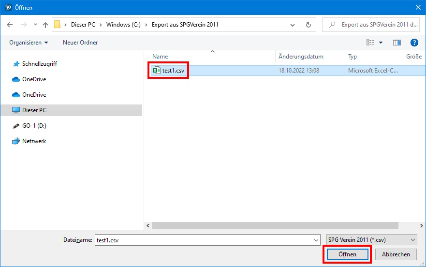Open the GO-1 (D:) drive
This screenshot has height=267, width=426.
point(34,126)
